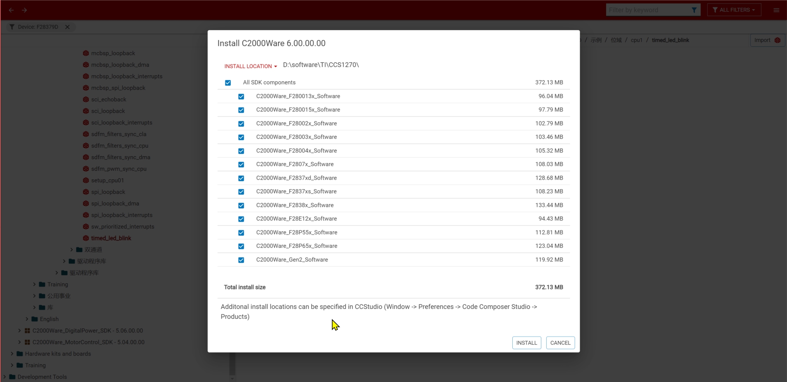The height and width of the screenshot is (382, 787).
Task: Open the INSTALL LOCATION dropdown
Action: (250, 66)
